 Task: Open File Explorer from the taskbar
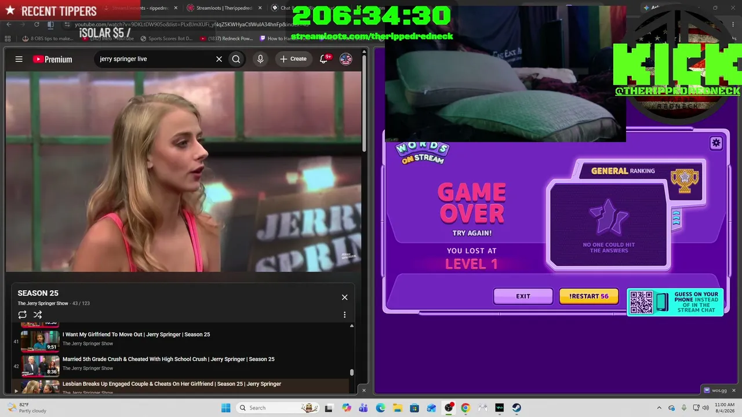(x=398, y=408)
